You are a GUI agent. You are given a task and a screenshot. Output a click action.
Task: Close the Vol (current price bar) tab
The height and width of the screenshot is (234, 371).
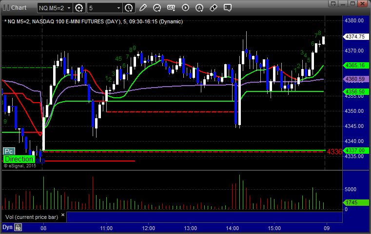click(63, 215)
